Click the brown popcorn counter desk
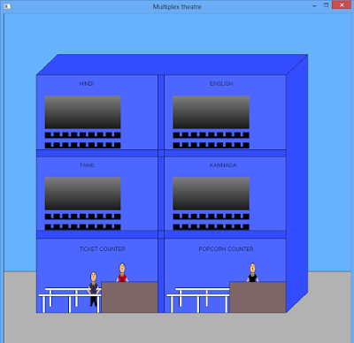 pyautogui.click(x=258, y=297)
